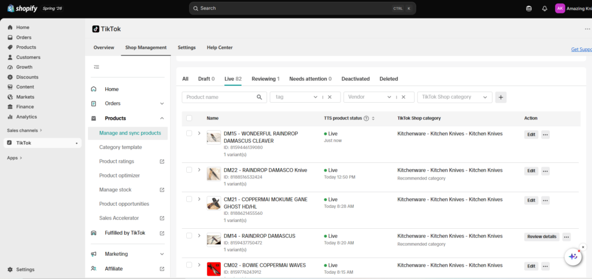Tick checkbox for DM14 Raindrop Damascus

click(x=189, y=235)
